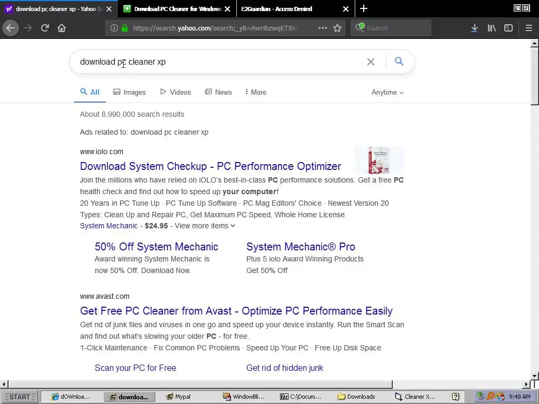Switch to Mypal taskbar window
The height and width of the screenshot is (404, 539).
(178, 397)
